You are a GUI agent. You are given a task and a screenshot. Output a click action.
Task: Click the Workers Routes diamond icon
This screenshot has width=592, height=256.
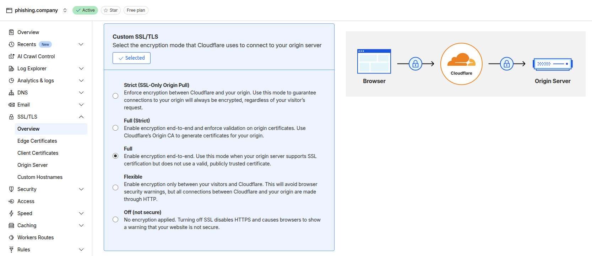click(11, 238)
